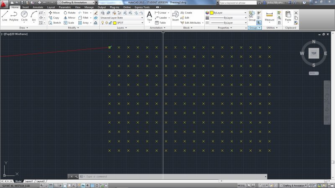335x188 pixels.
Task: Click the Edit Attributes tool
Action: pos(191,23)
